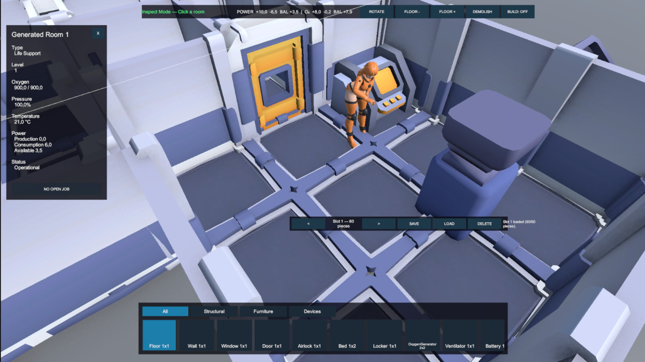
Task: Select the previous save slot arrow
Action: coord(308,224)
